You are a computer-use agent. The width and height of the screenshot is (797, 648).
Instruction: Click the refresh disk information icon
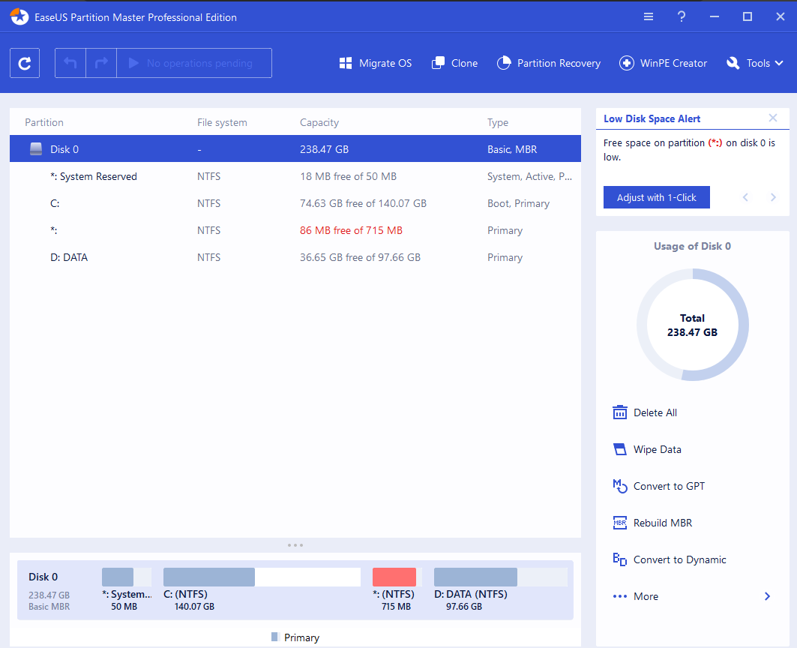tap(25, 63)
